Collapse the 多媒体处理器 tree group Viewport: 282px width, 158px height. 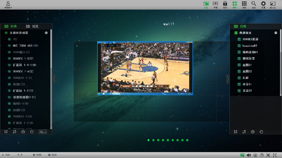click(46, 33)
